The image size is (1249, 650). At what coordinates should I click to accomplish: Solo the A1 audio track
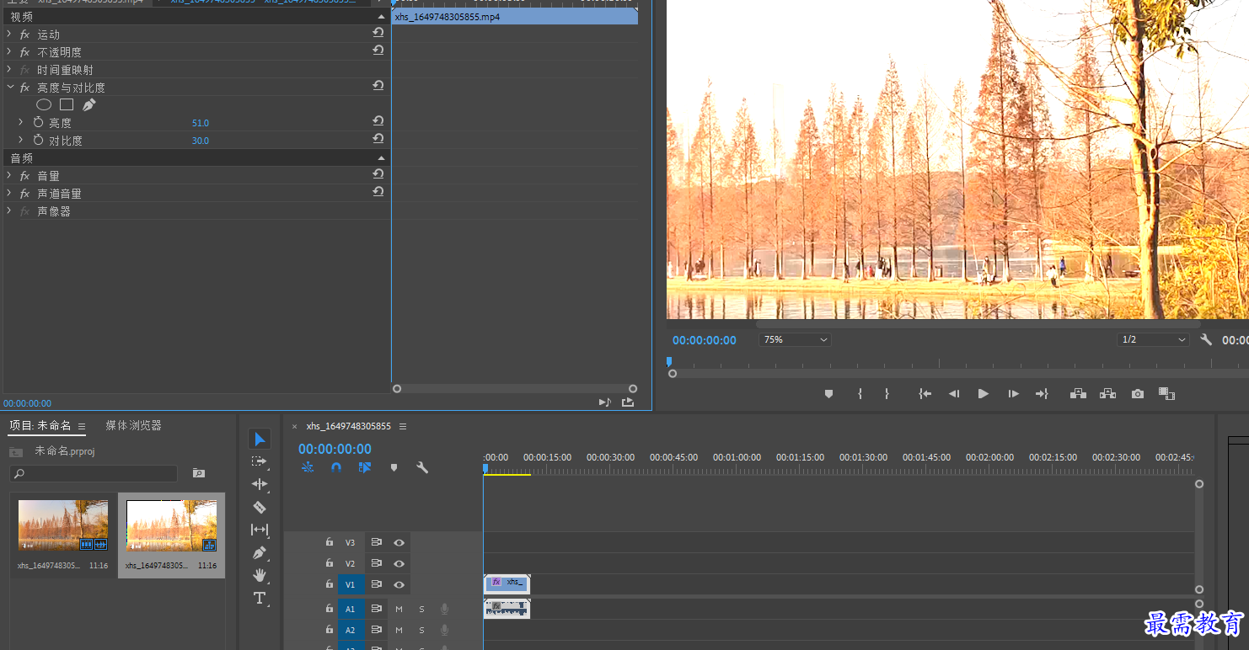(421, 609)
